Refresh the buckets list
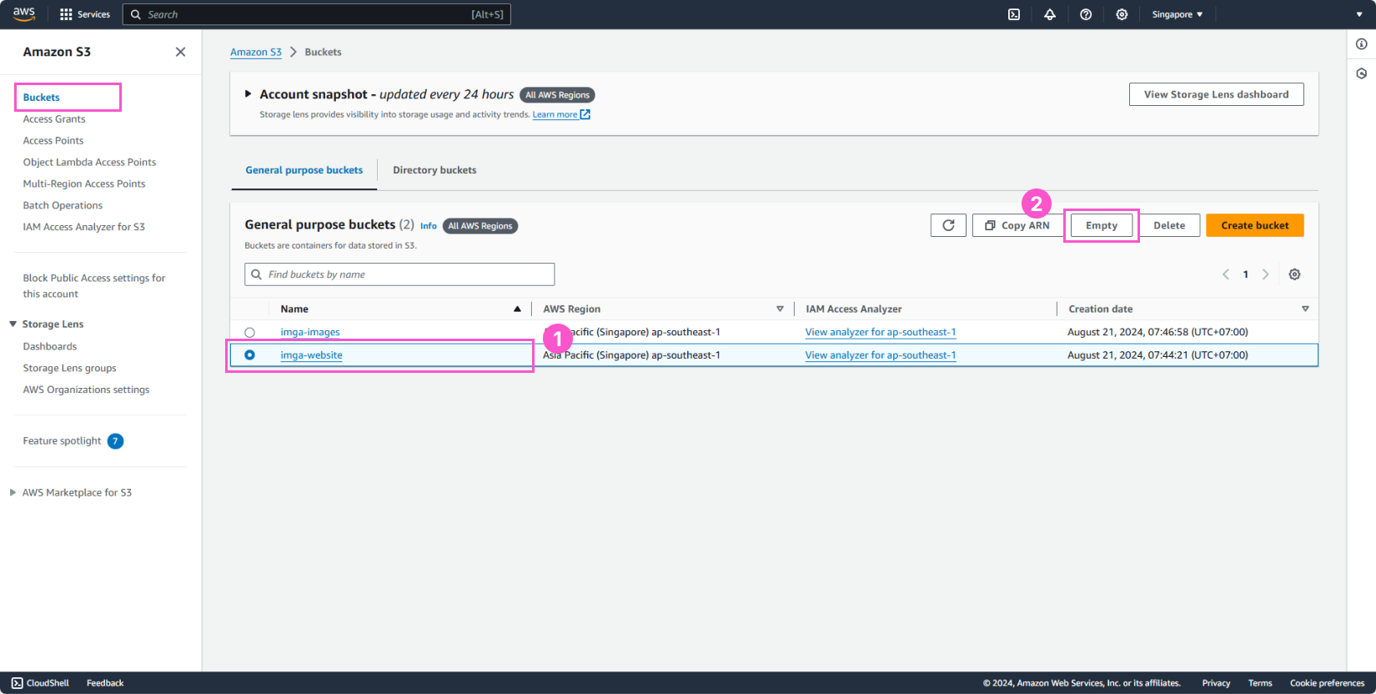This screenshot has height=694, width=1376. point(948,225)
